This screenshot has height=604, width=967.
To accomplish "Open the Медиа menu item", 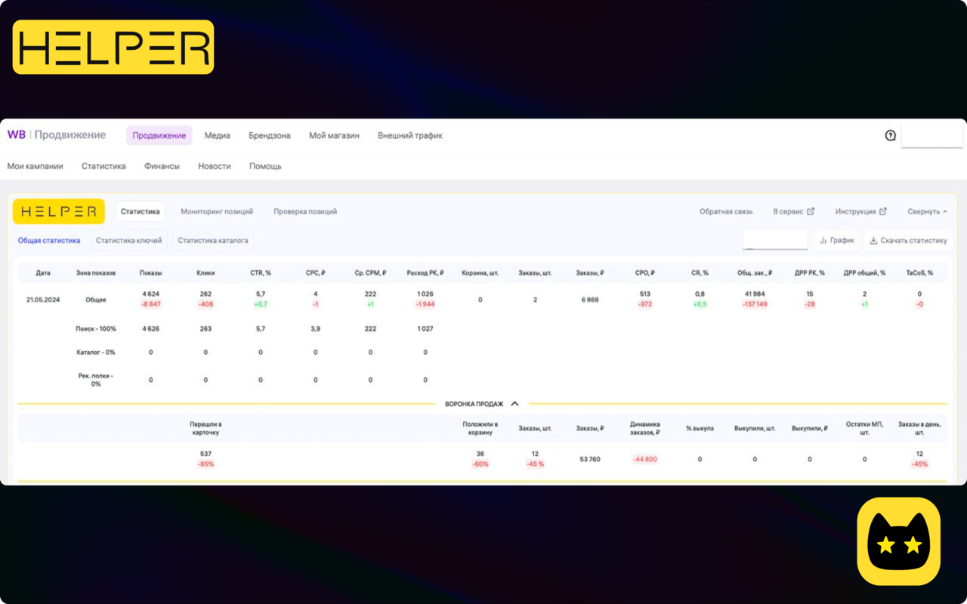I will [217, 135].
